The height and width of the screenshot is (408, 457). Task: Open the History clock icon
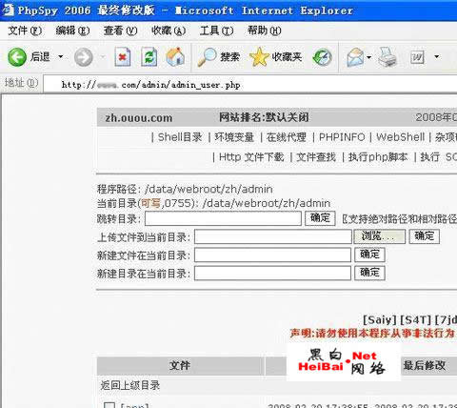tap(322, 57)
